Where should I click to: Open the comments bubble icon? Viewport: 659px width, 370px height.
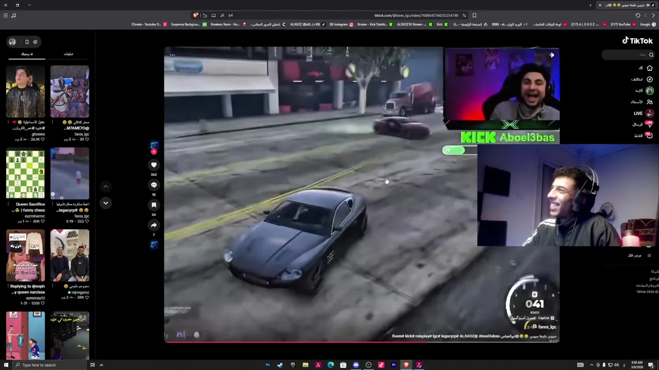(x=153, y=185)
